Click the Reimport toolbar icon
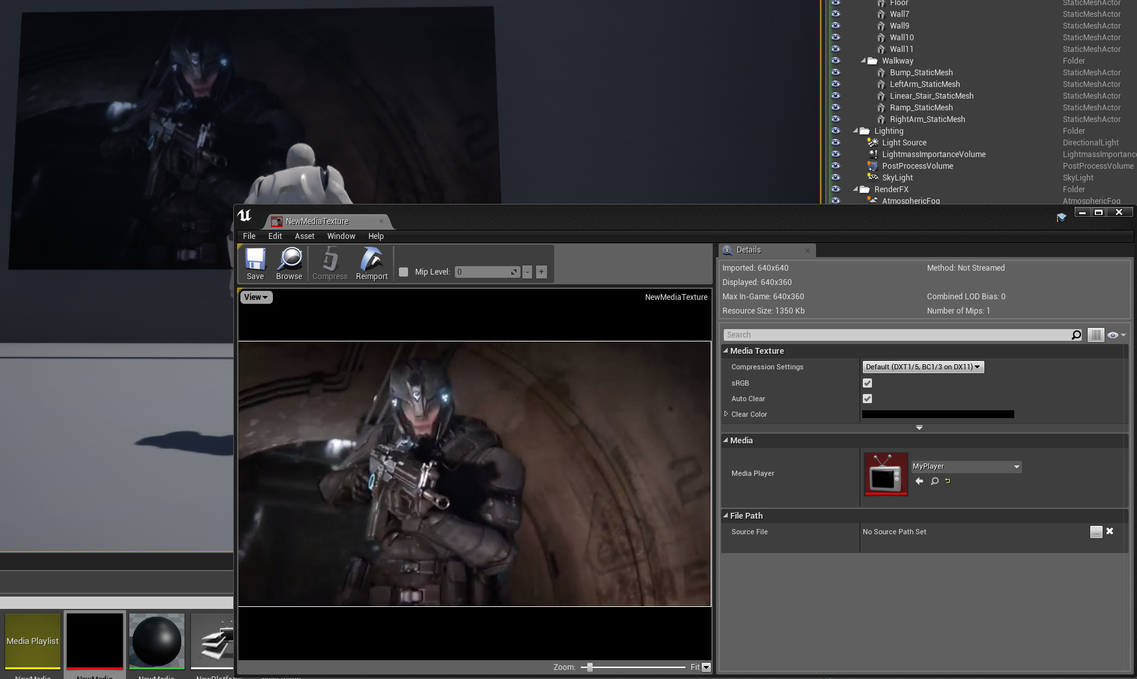 coord(372,260)
